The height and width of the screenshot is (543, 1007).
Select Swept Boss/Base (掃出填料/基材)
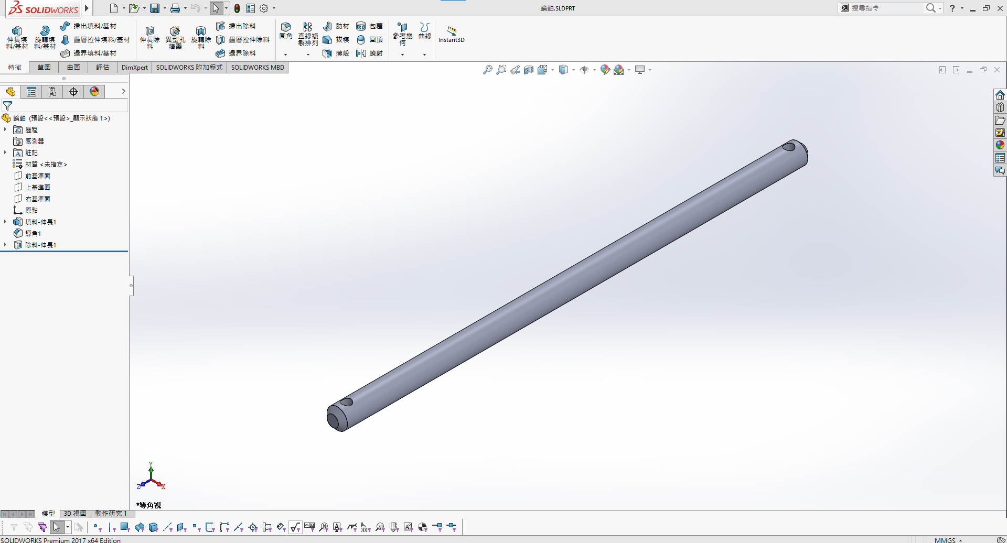88,26
